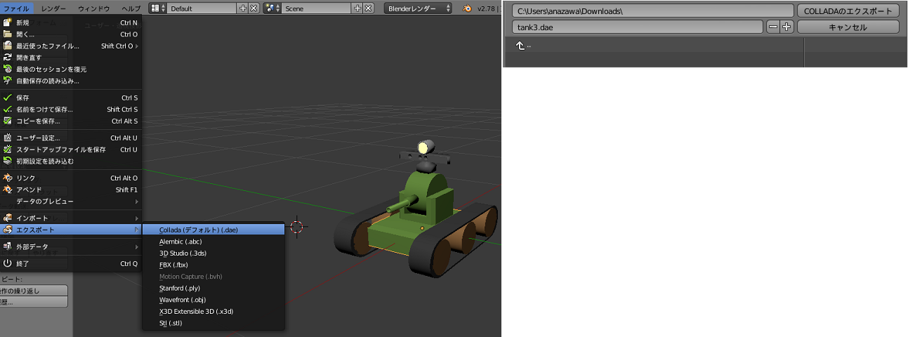908x337 pixels.
Task: Go to parent directory arrow icon
Action: point(520,46)
